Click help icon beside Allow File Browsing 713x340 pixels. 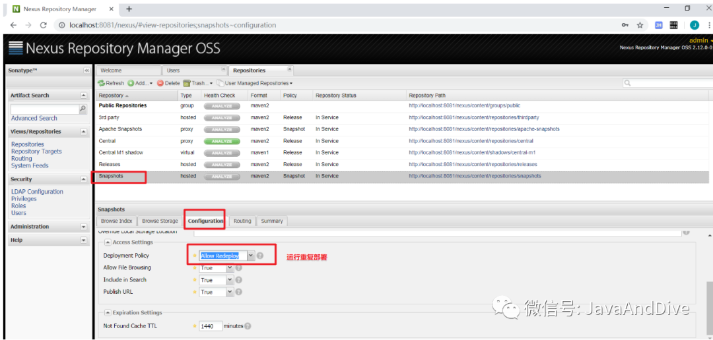point(239,268)
